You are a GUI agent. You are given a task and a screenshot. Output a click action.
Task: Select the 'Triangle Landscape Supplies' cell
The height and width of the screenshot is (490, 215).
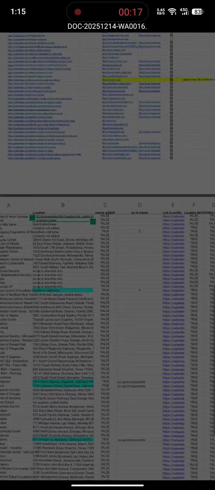coord(63,320)
